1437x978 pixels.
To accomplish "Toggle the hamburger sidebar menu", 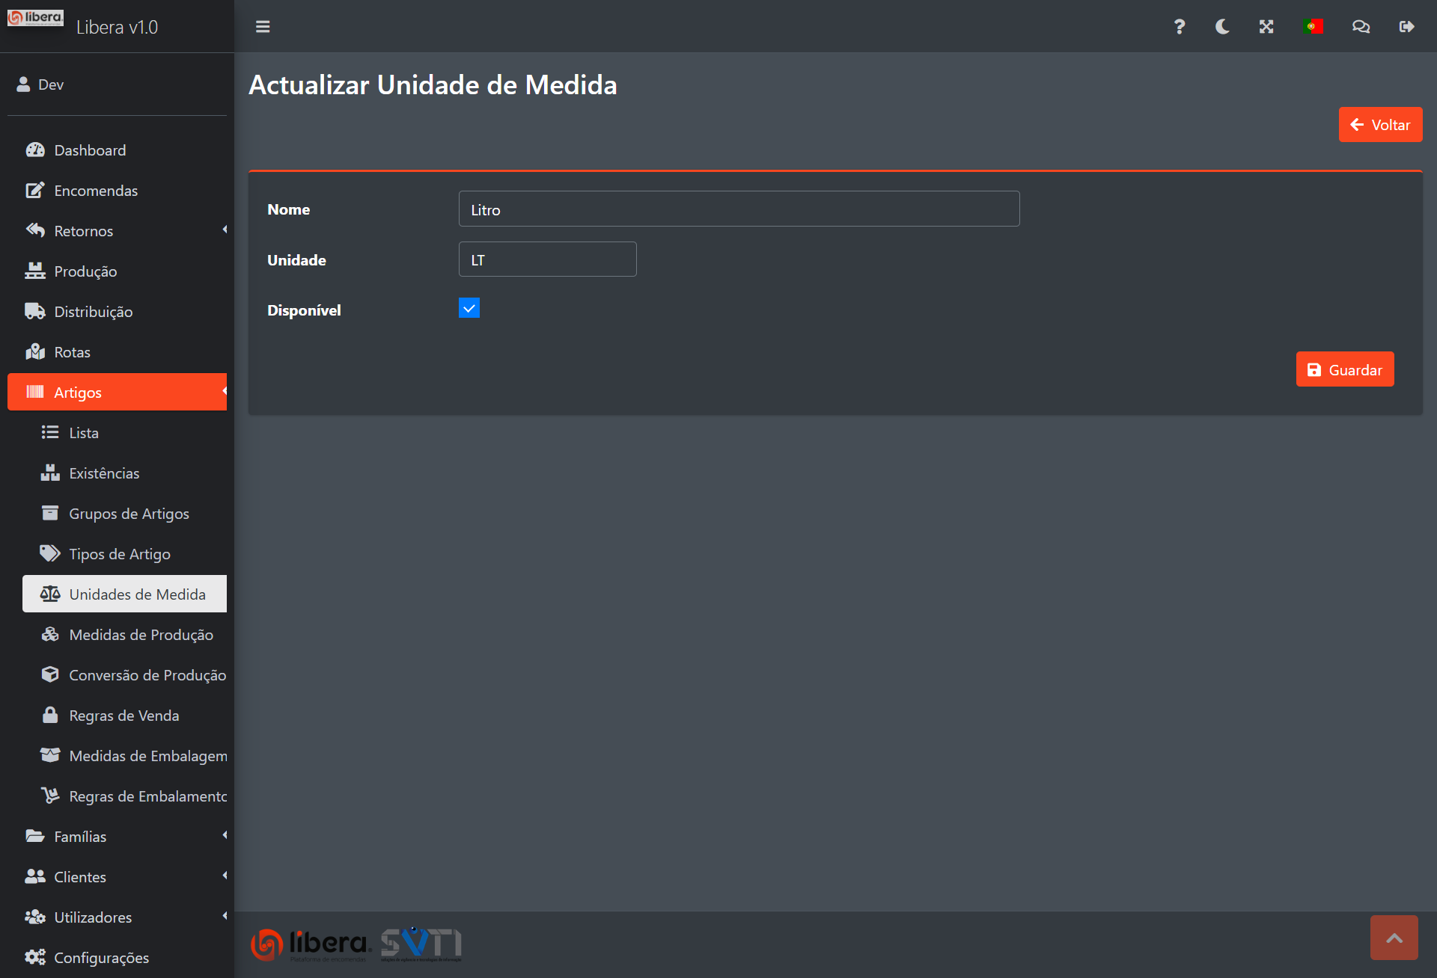I will click(263, 27).
